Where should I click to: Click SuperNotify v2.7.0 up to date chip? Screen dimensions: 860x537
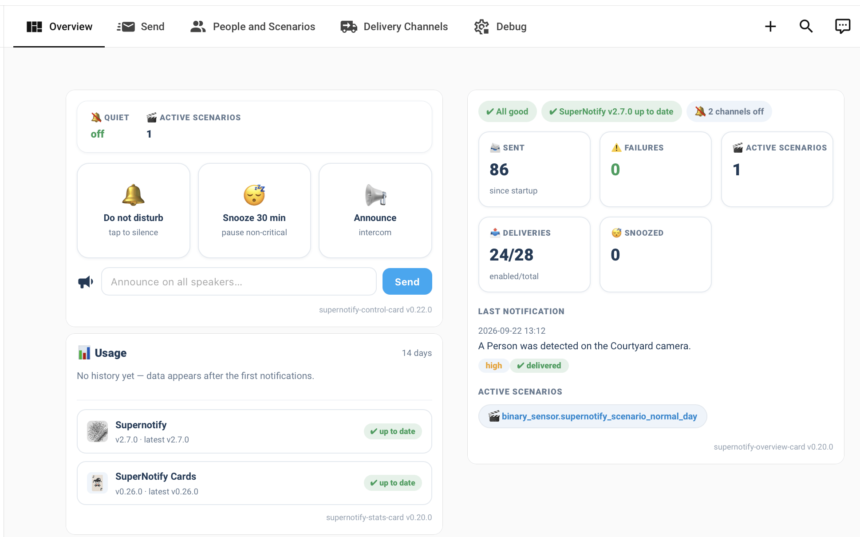click(611, 111)
